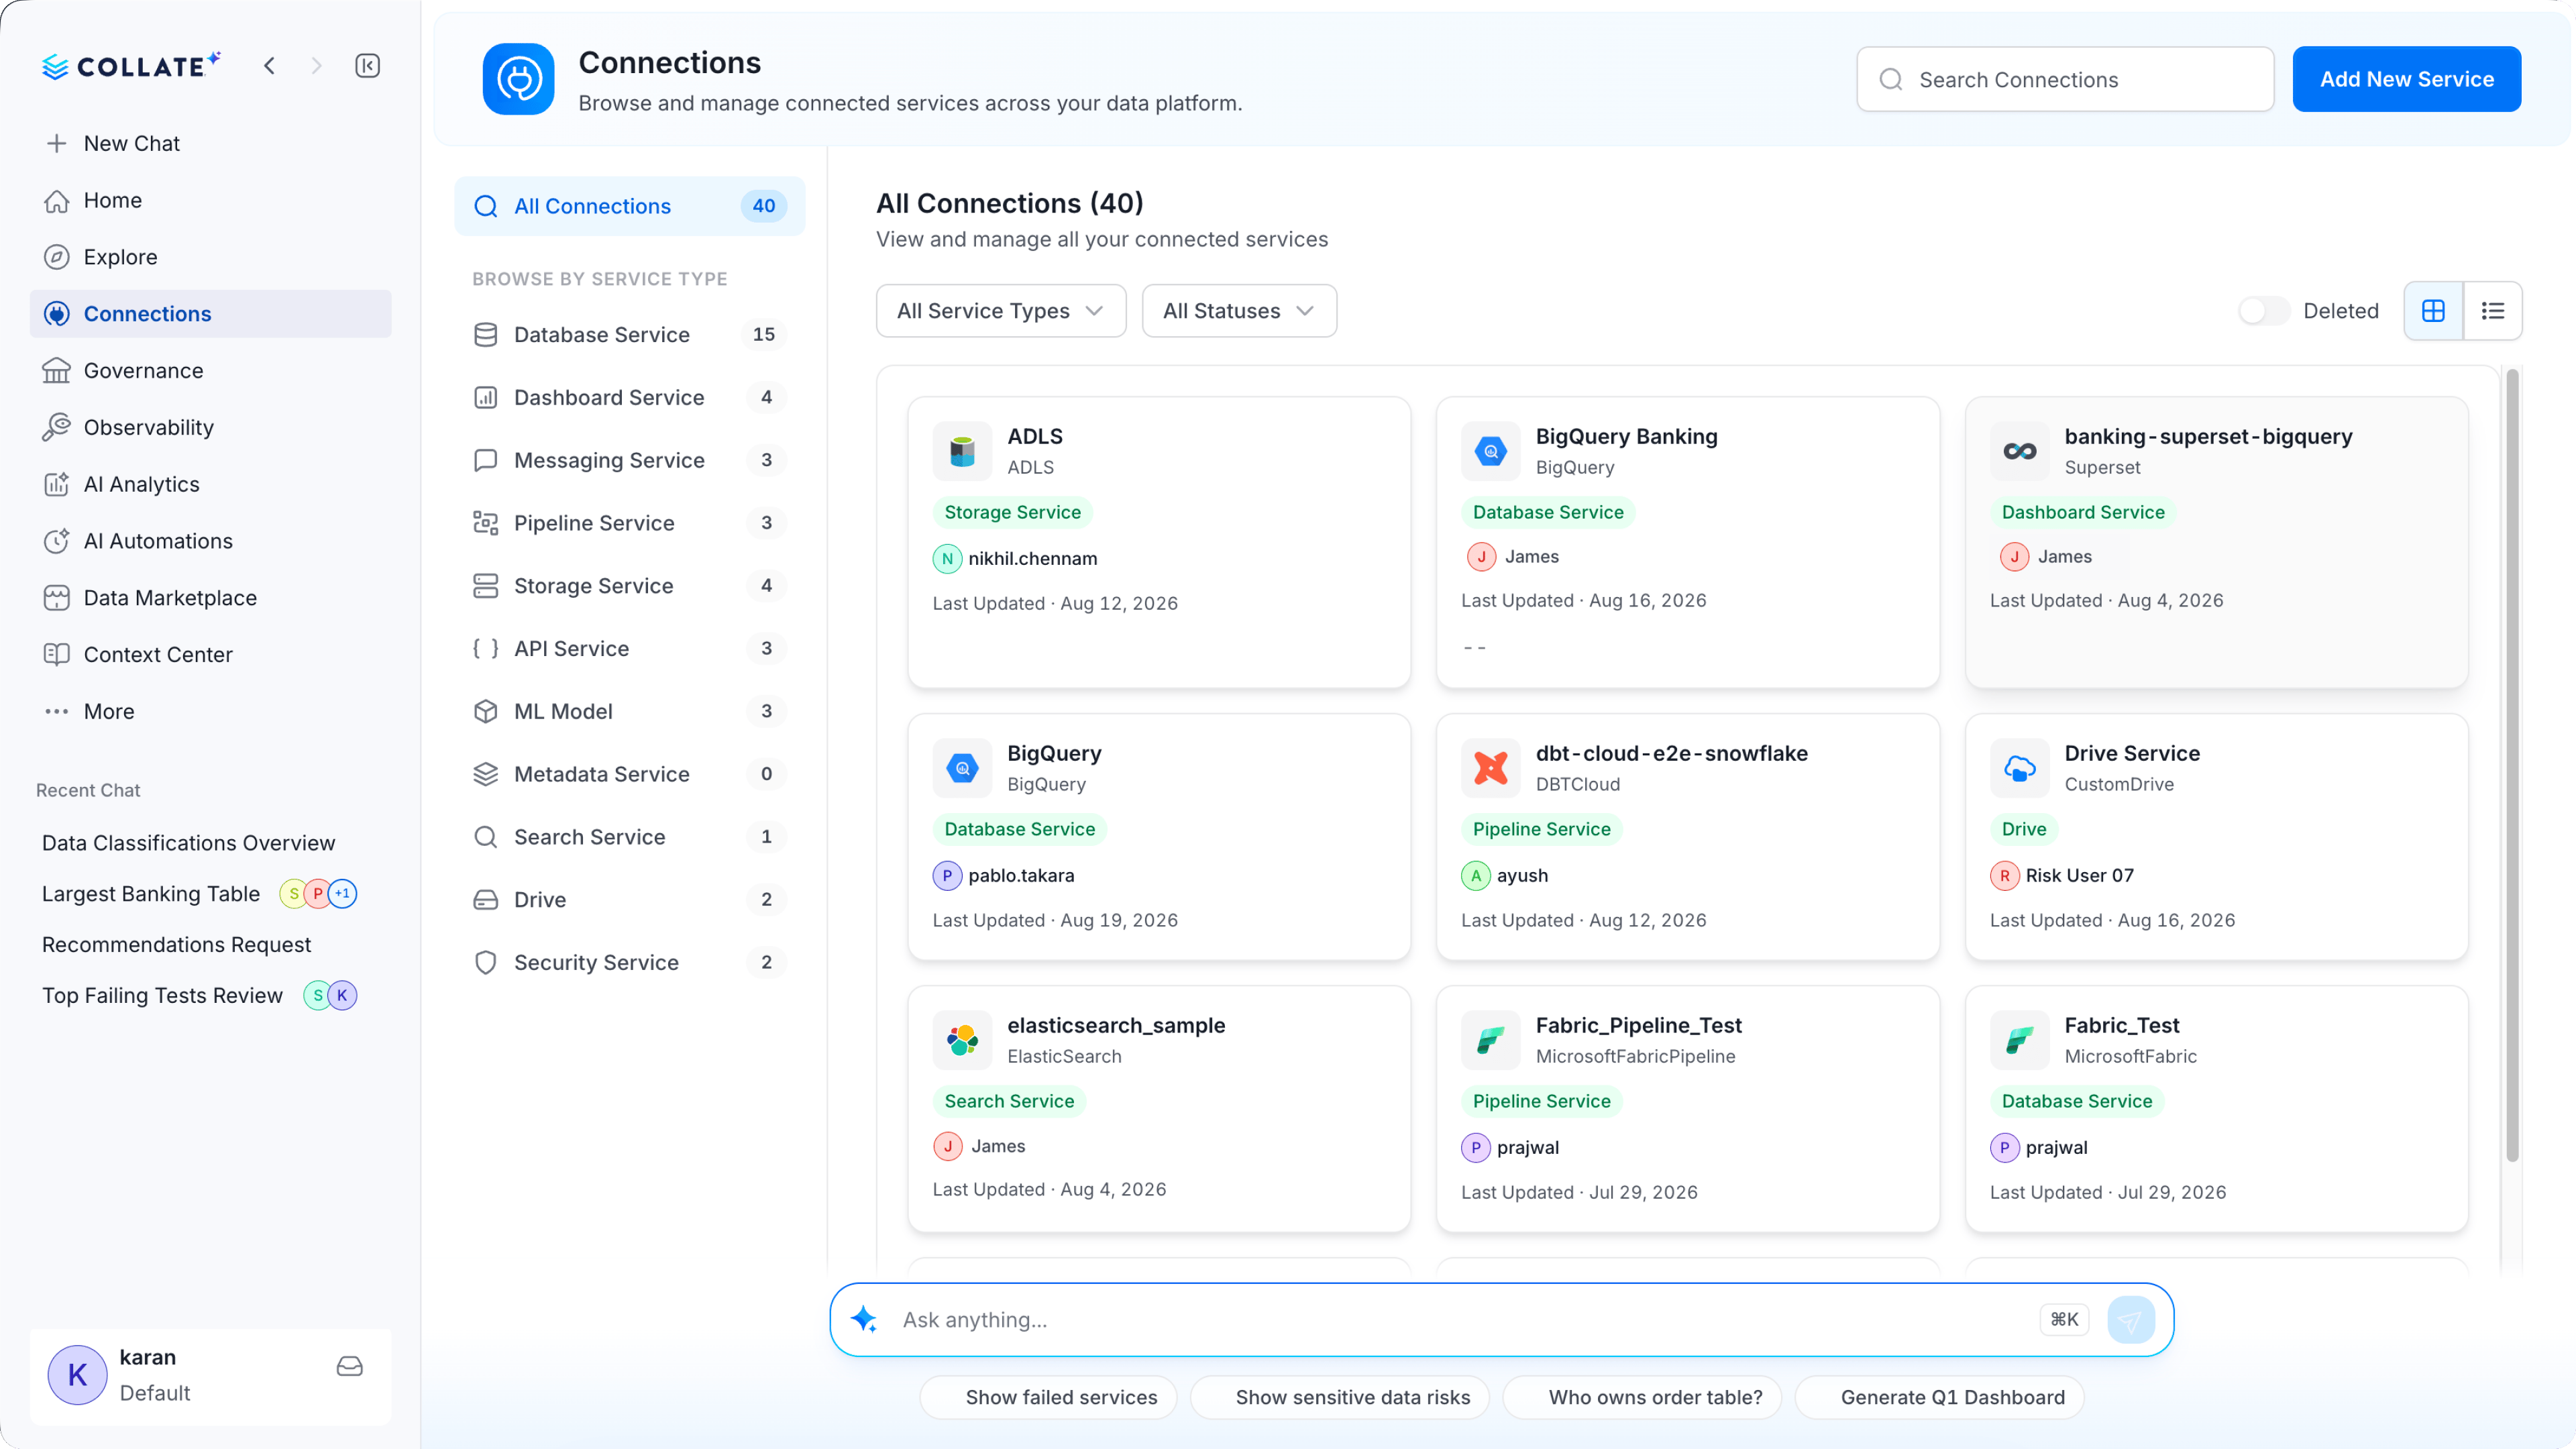Image resolution: width=2576 pixels, height=1449 pixels.
Task: Click the sparkle AI icon in ask bar
Action: coord(864,1319)
